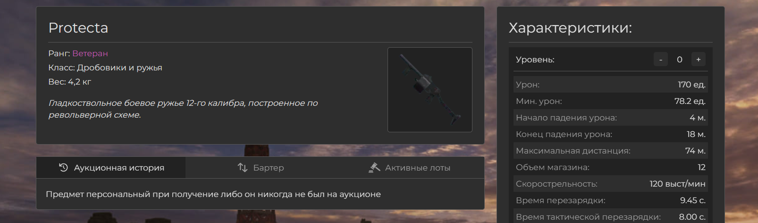Select the Скорострельность stat row
This screenshot has height=223, width=758.
tap(611, 184)
